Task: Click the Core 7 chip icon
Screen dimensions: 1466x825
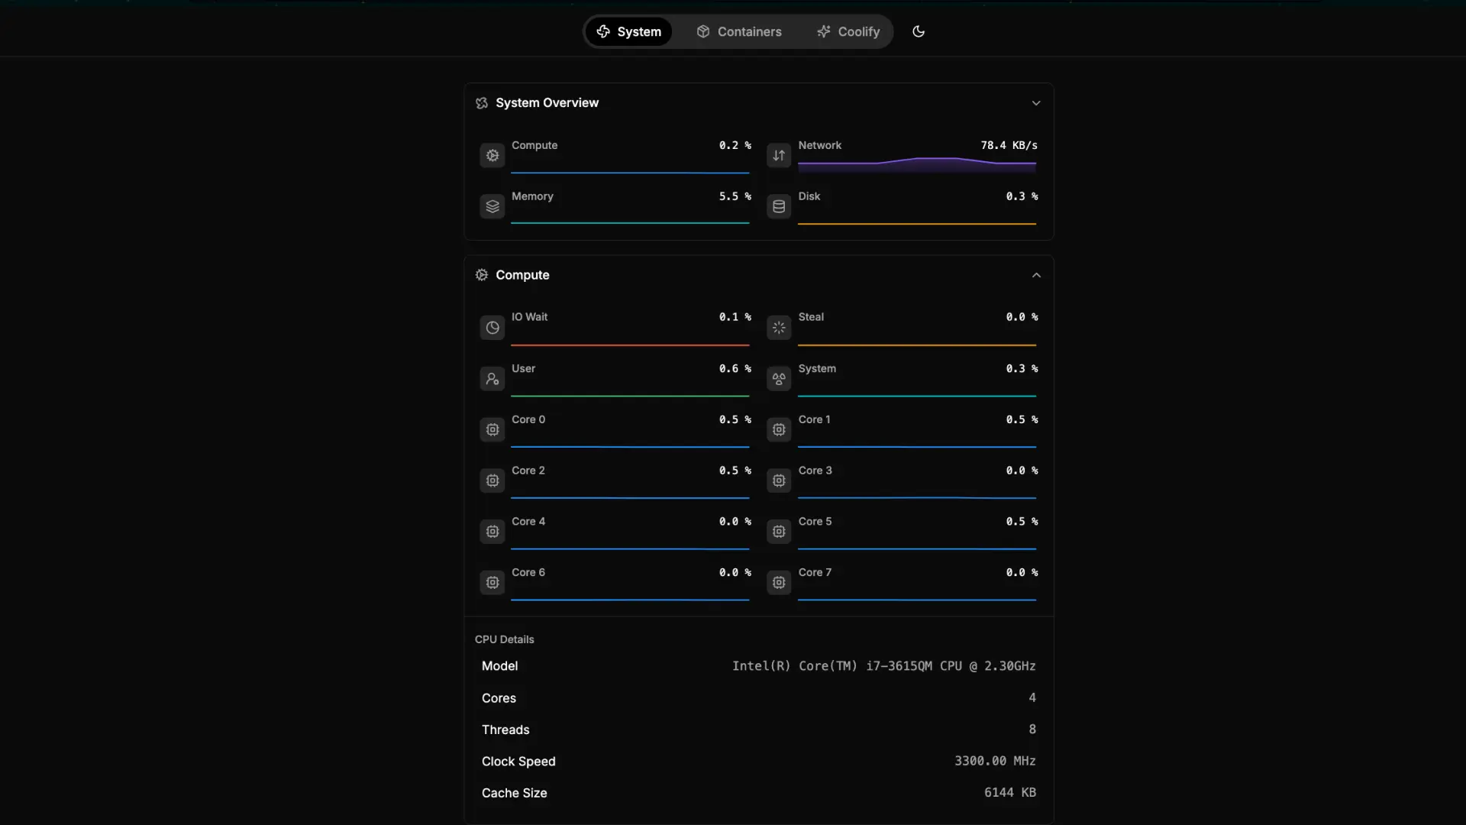Action: (779, 583)
